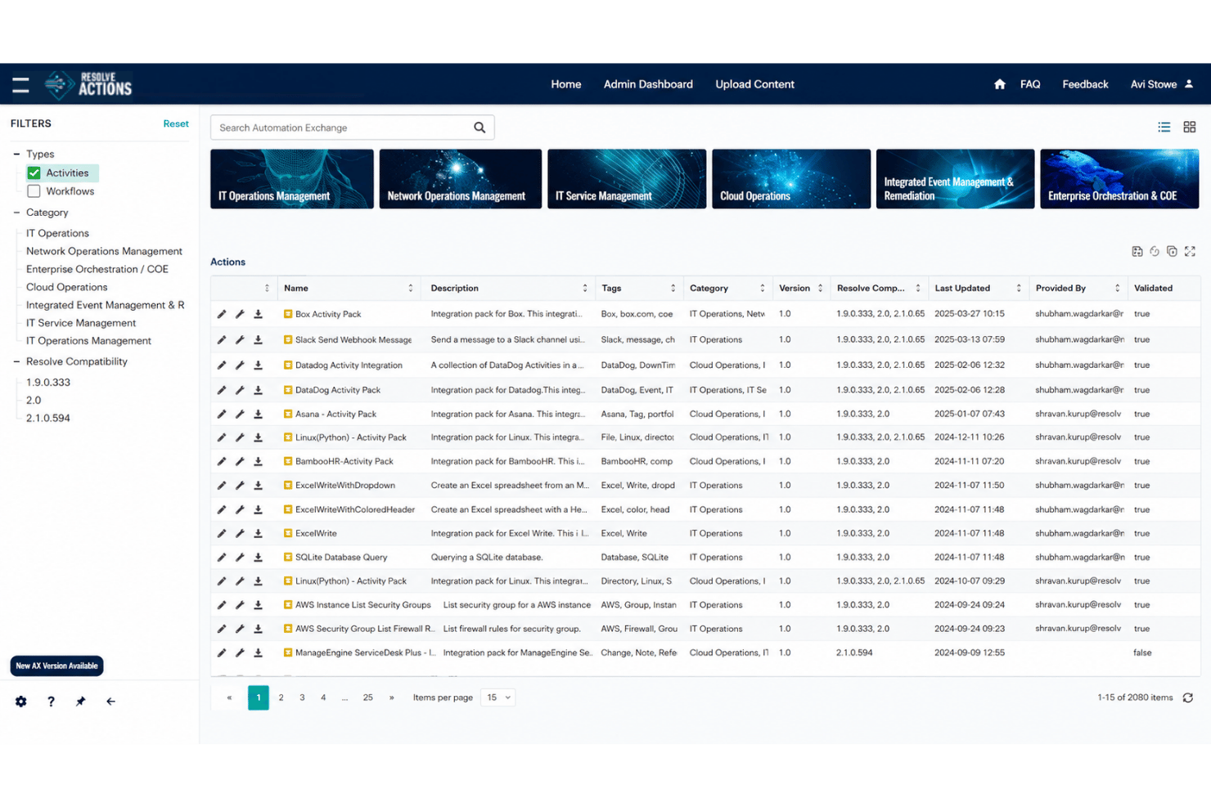Screen dimensions: 1211x807
Task: Go to page 25
Action: tap(368, 697)
